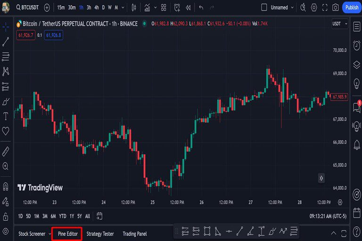
Task: Toggle hide all drawings eye icon
Action: pyautogui.click(x=6, y=231)
